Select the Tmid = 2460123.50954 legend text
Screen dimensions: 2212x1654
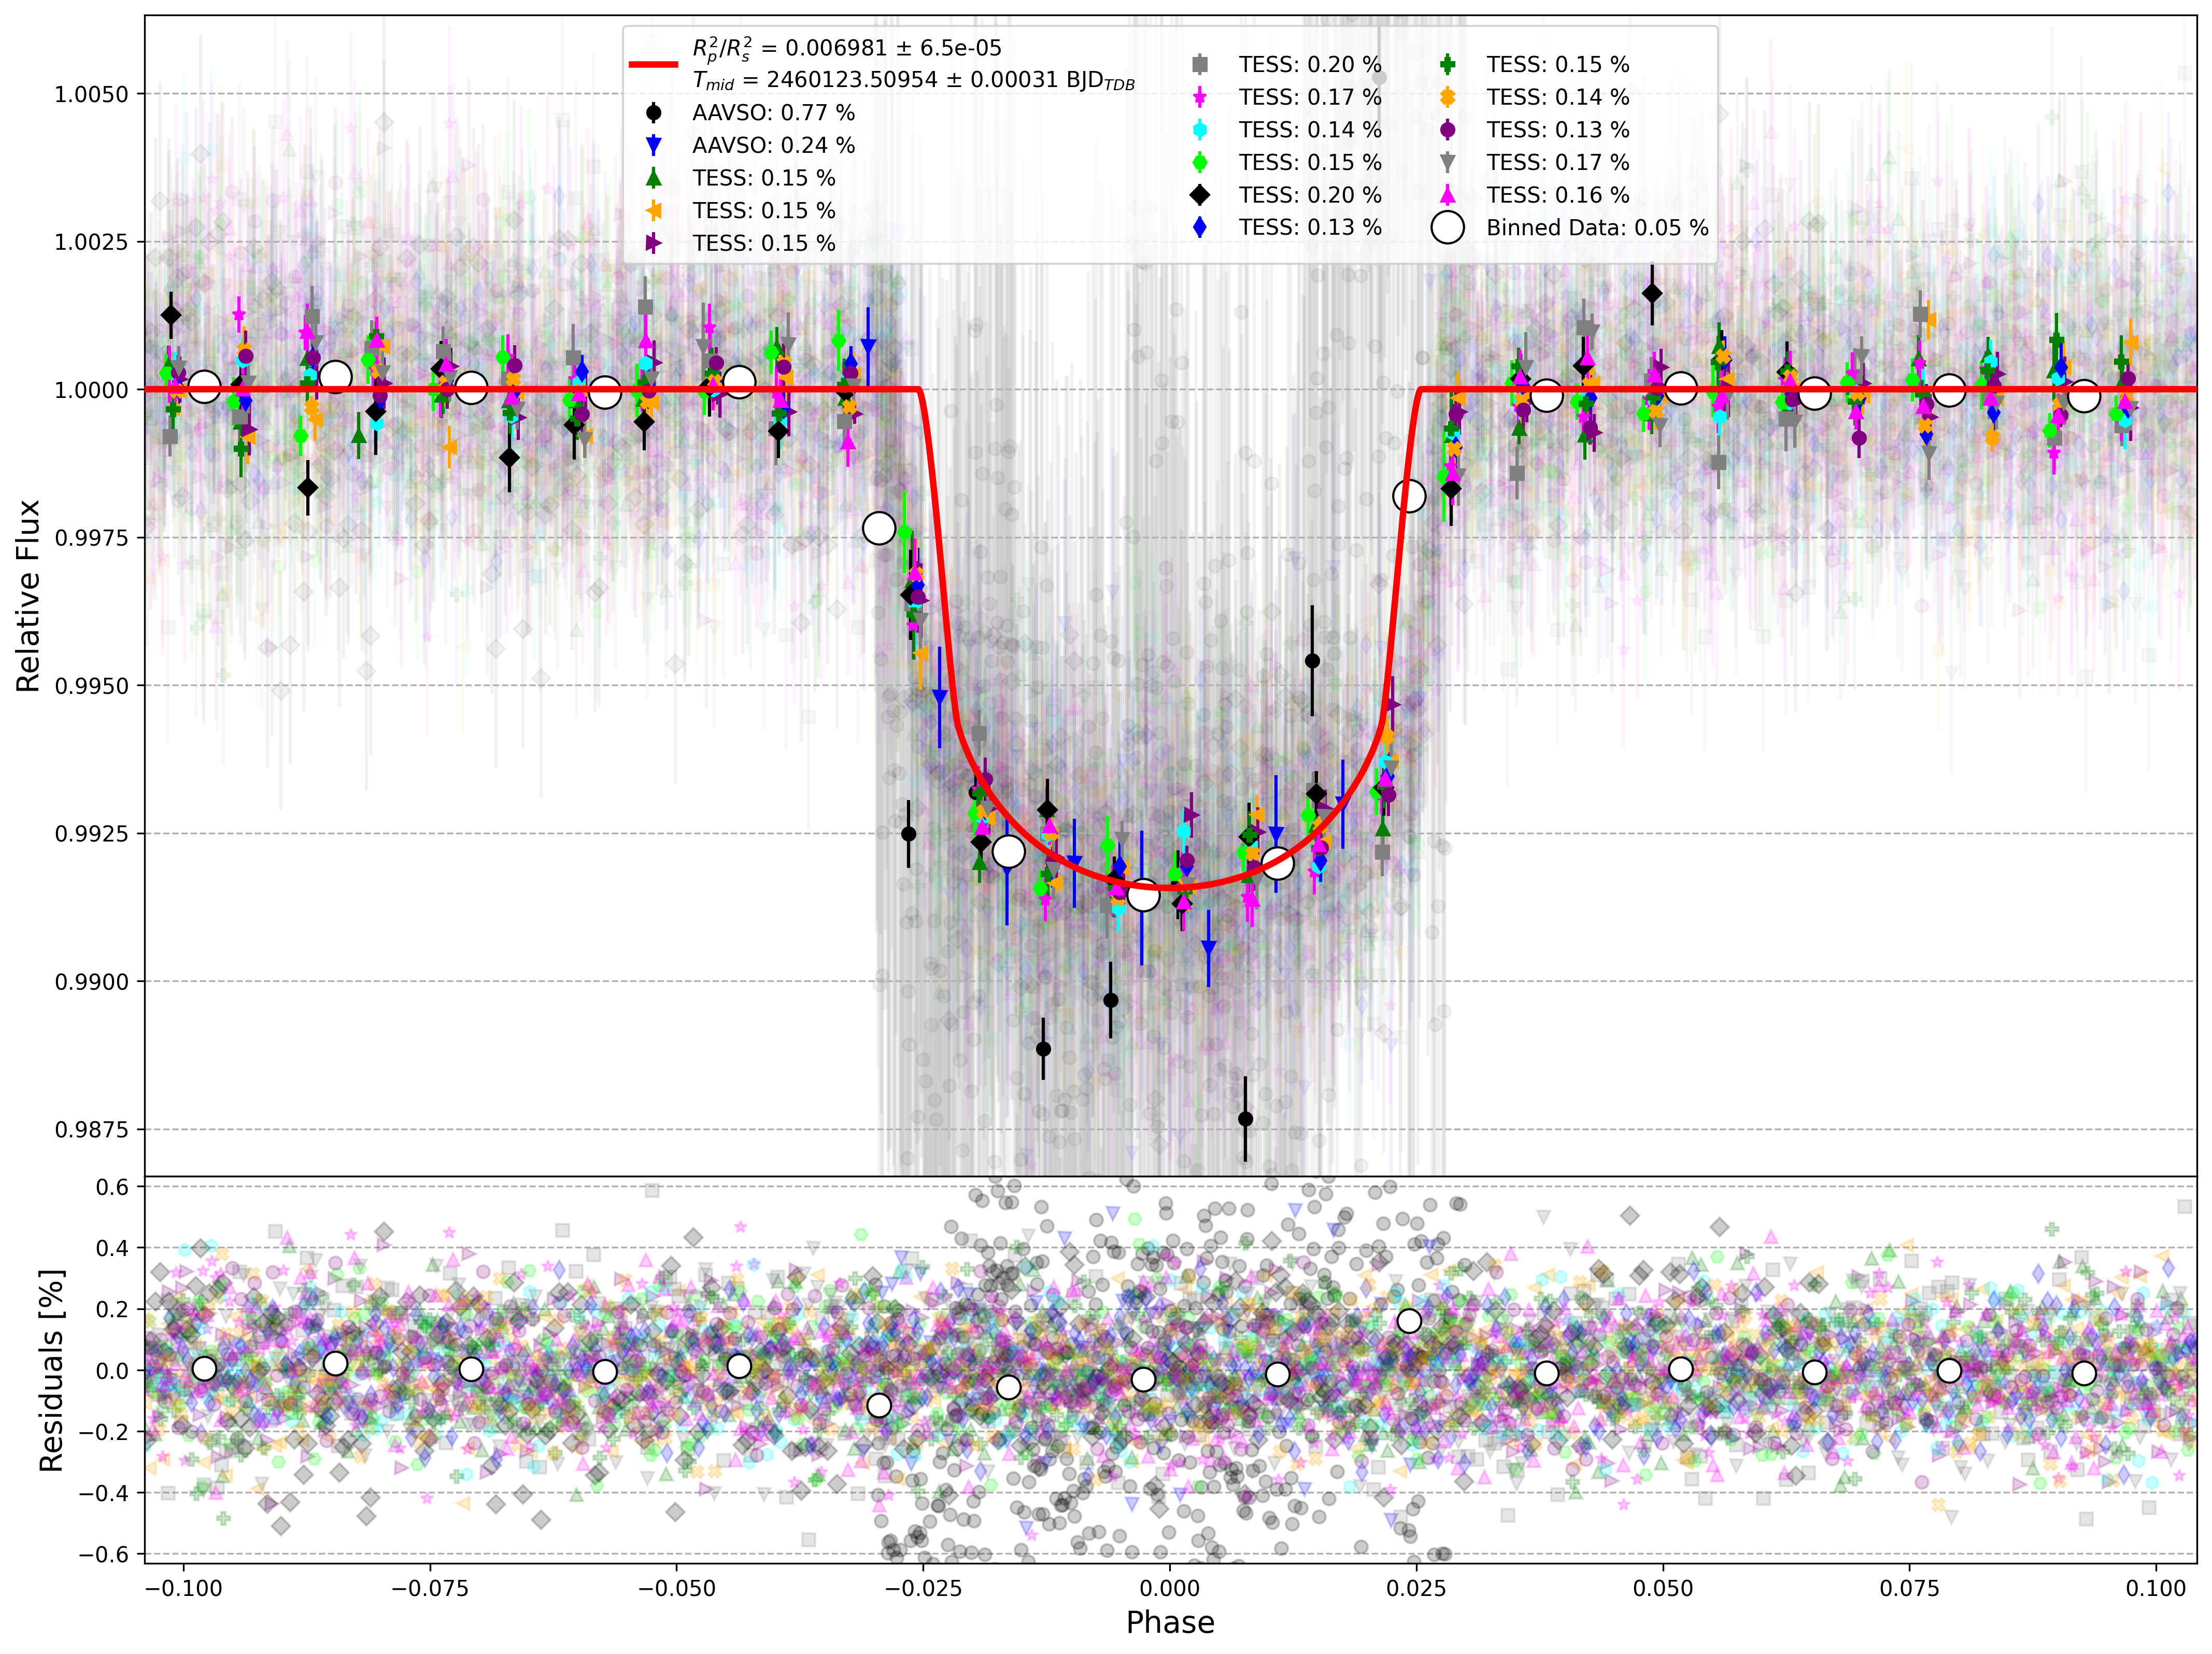click(914, 81)
